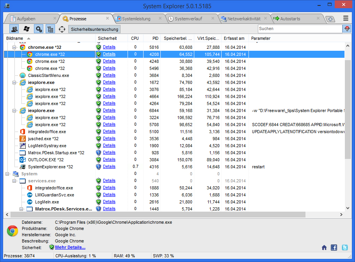Viewport: 355px width, 262px height.
Task: Click Outlook icon of OUTLOOK.EXE
Action: click(x=23, y=160)
